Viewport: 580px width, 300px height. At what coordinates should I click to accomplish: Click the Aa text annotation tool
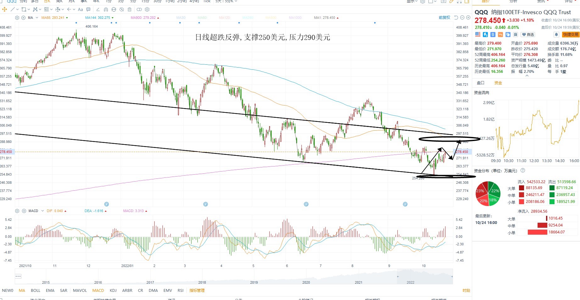[x=80, y=9]
